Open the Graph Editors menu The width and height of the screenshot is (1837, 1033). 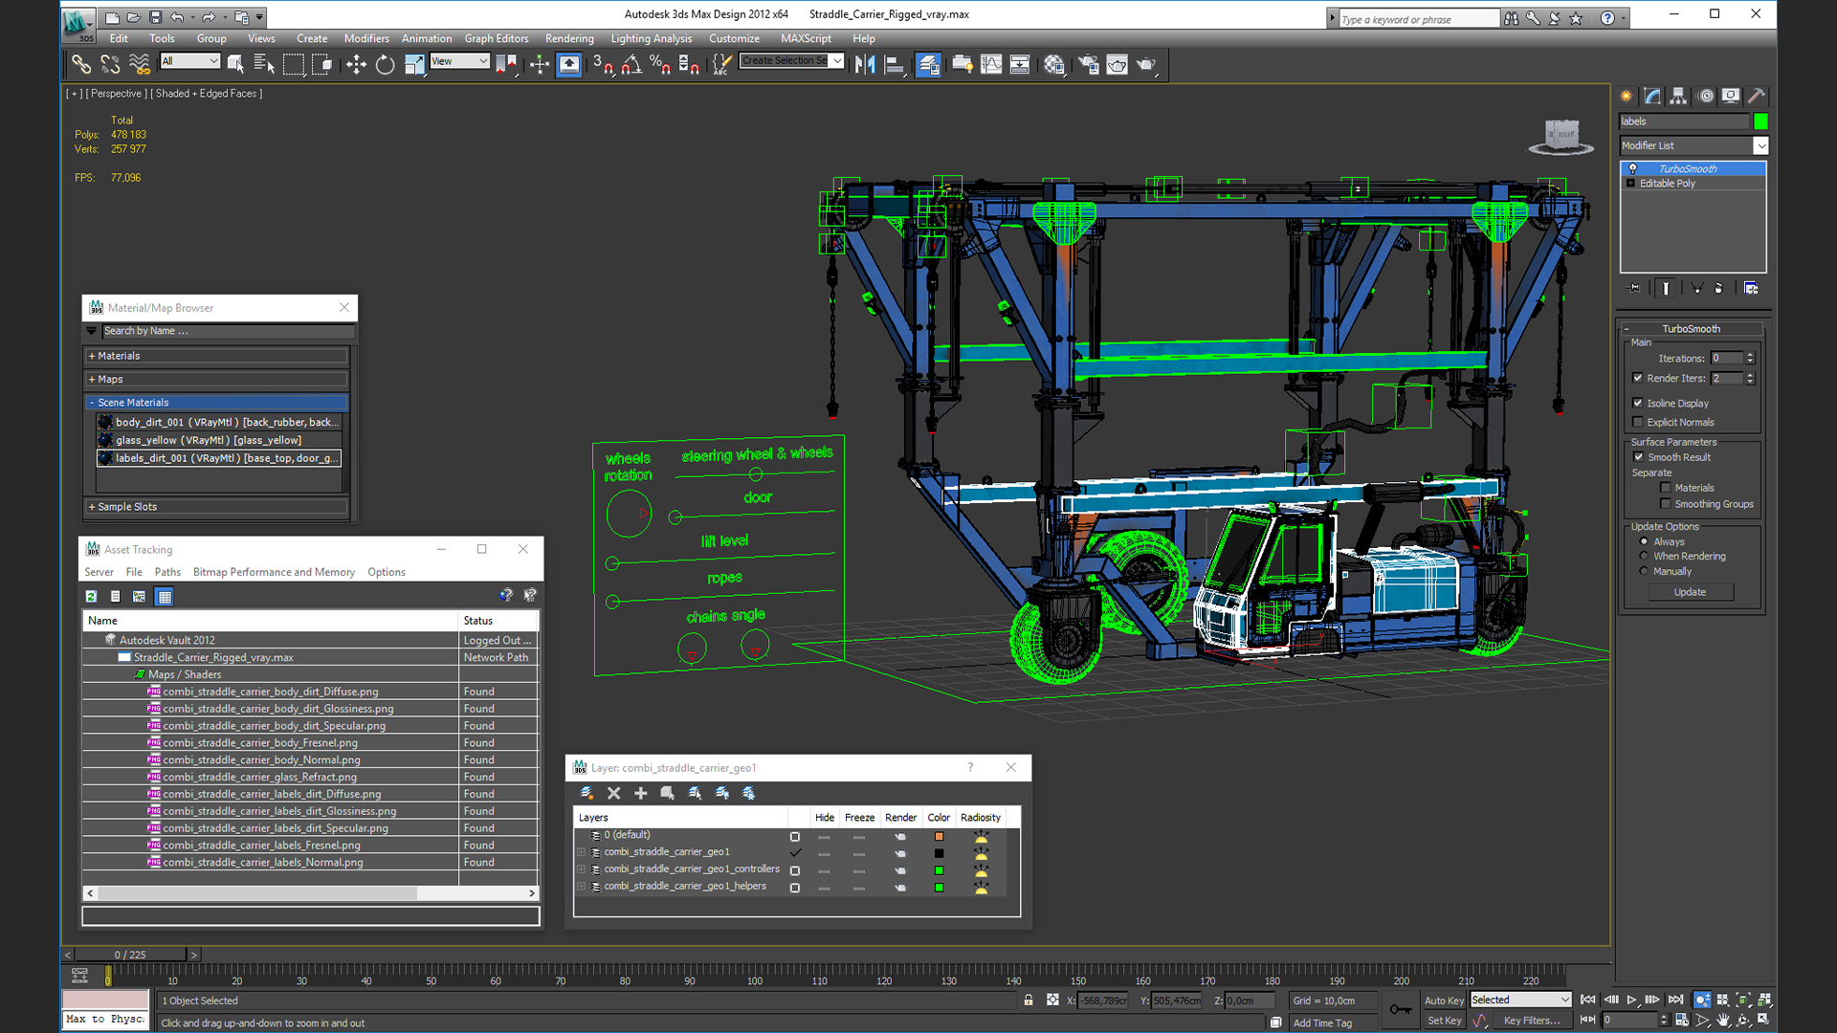[497, 38]
